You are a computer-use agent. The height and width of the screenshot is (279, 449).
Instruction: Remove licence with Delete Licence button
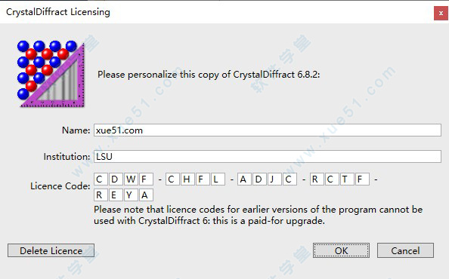click(x=51, y=250)
